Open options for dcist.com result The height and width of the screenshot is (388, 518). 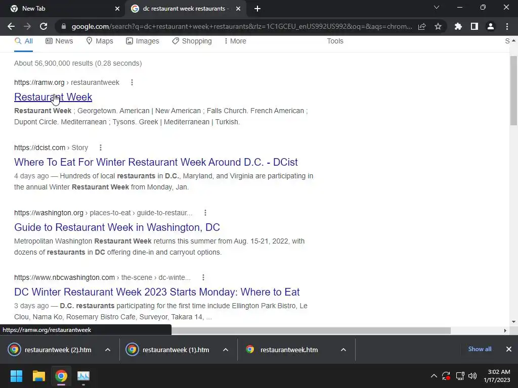pos(101,148)
